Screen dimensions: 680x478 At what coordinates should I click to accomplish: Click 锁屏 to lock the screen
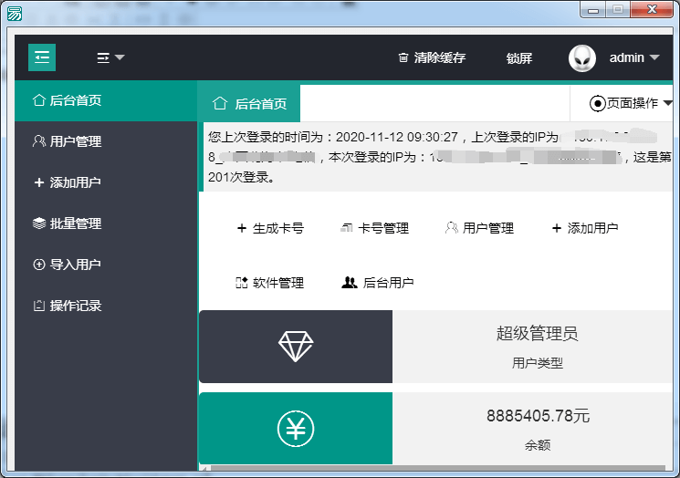click(x=518, y=58)
